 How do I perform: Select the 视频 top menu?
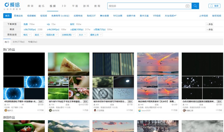pos(52,6)
